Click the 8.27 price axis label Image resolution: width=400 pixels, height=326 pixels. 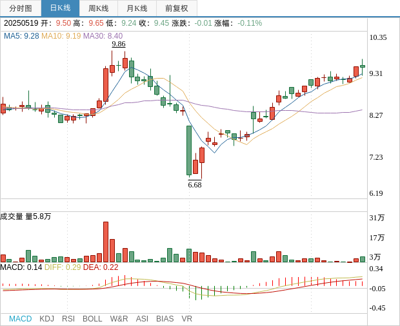tap(376, 115)
